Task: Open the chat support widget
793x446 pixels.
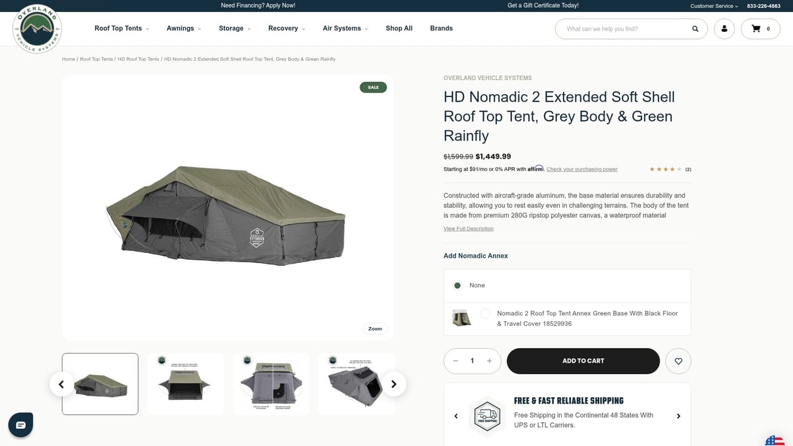Action: pos(20,425)
